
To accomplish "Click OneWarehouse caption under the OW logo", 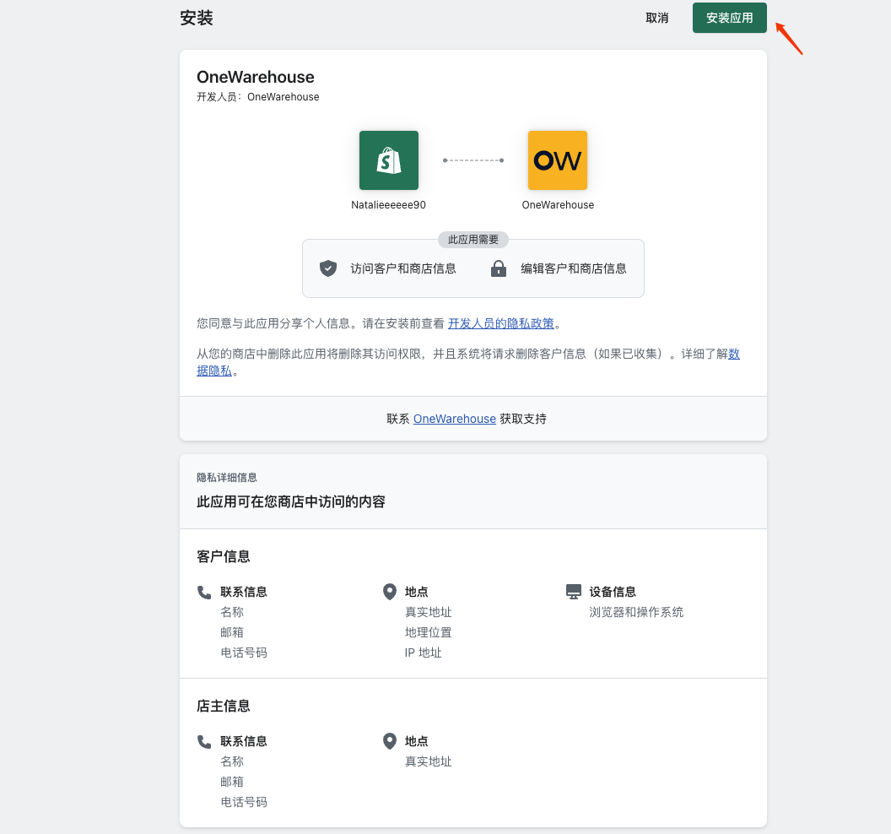I will click(x=558, y=204).
